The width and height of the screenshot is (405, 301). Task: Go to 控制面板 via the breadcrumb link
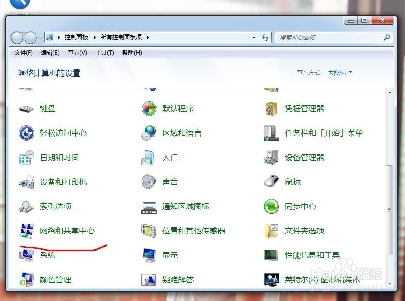[x=76, y=36]
